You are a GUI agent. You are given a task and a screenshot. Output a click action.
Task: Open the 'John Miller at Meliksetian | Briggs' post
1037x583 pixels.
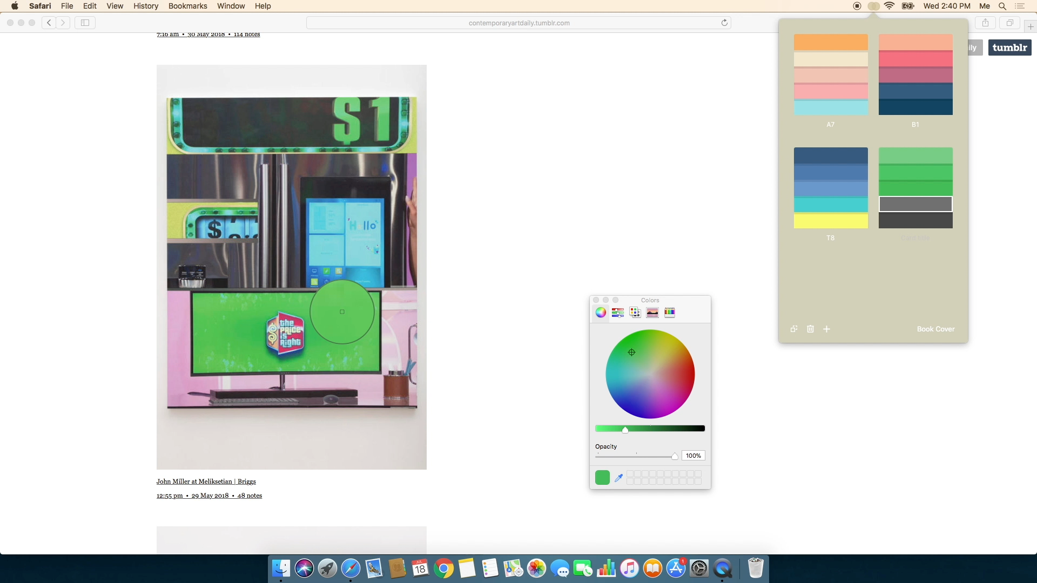point(206,481)
